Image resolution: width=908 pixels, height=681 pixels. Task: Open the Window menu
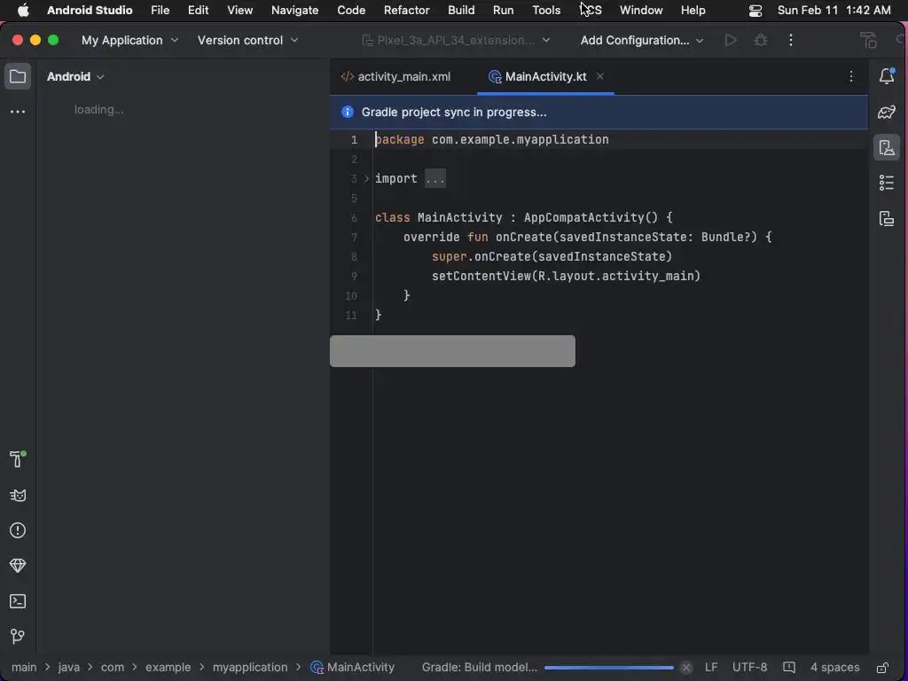click(641, 11)
